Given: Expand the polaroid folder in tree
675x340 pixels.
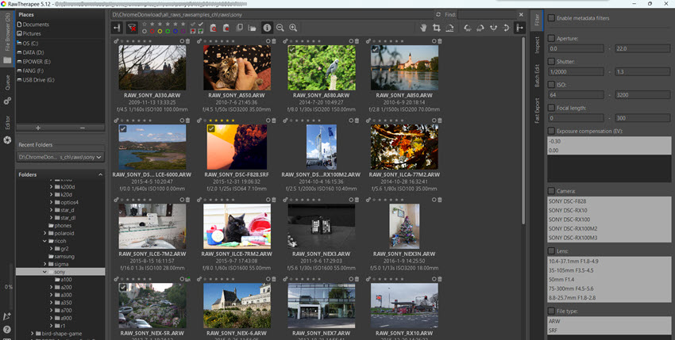Looking at the screenshot, I should coord(44,233).
